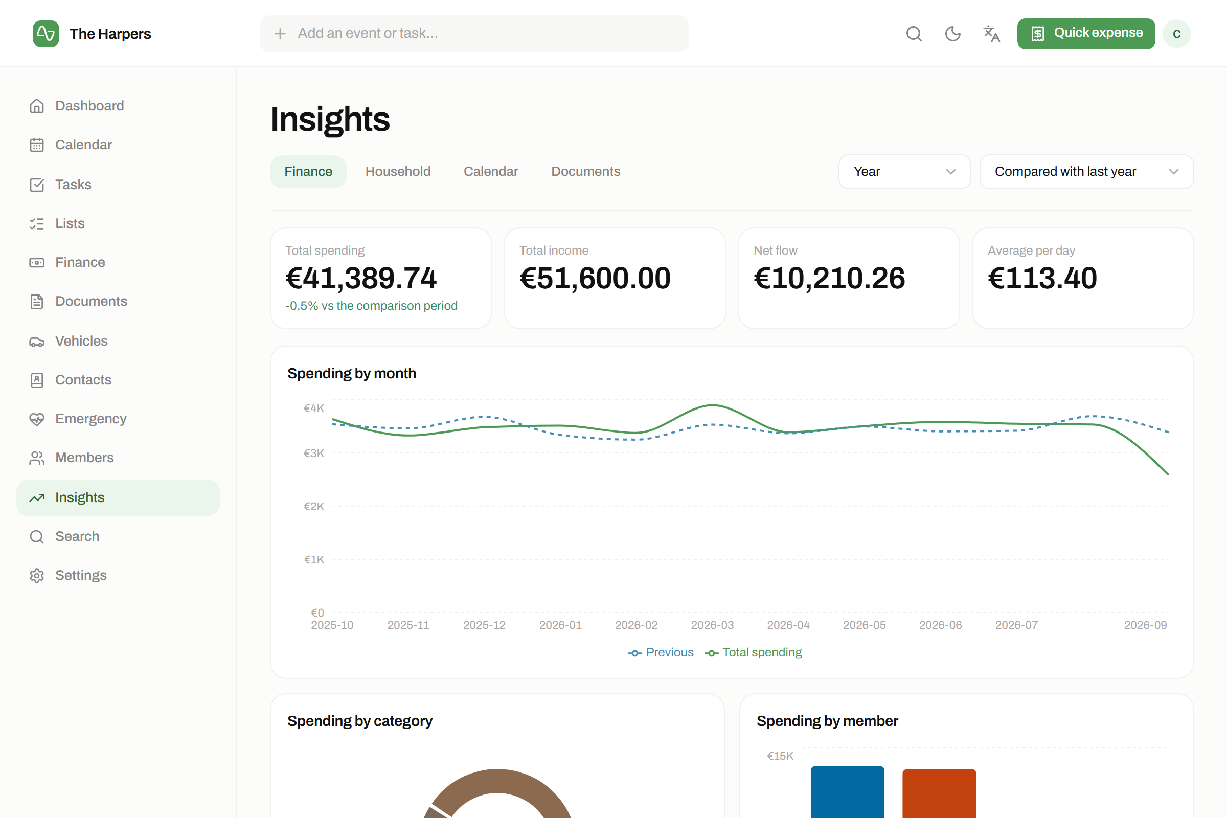Toggle the Previous series in chart legend
The width and height of the screenshot is (1227, 818).
(x=661, y=653)
